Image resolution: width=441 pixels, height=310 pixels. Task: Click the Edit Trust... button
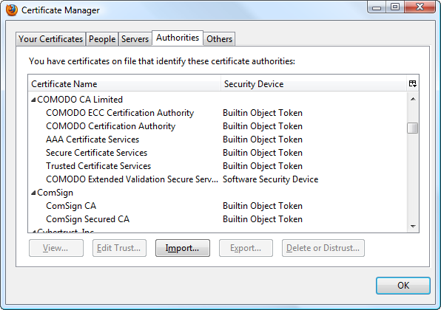[119, 248]
